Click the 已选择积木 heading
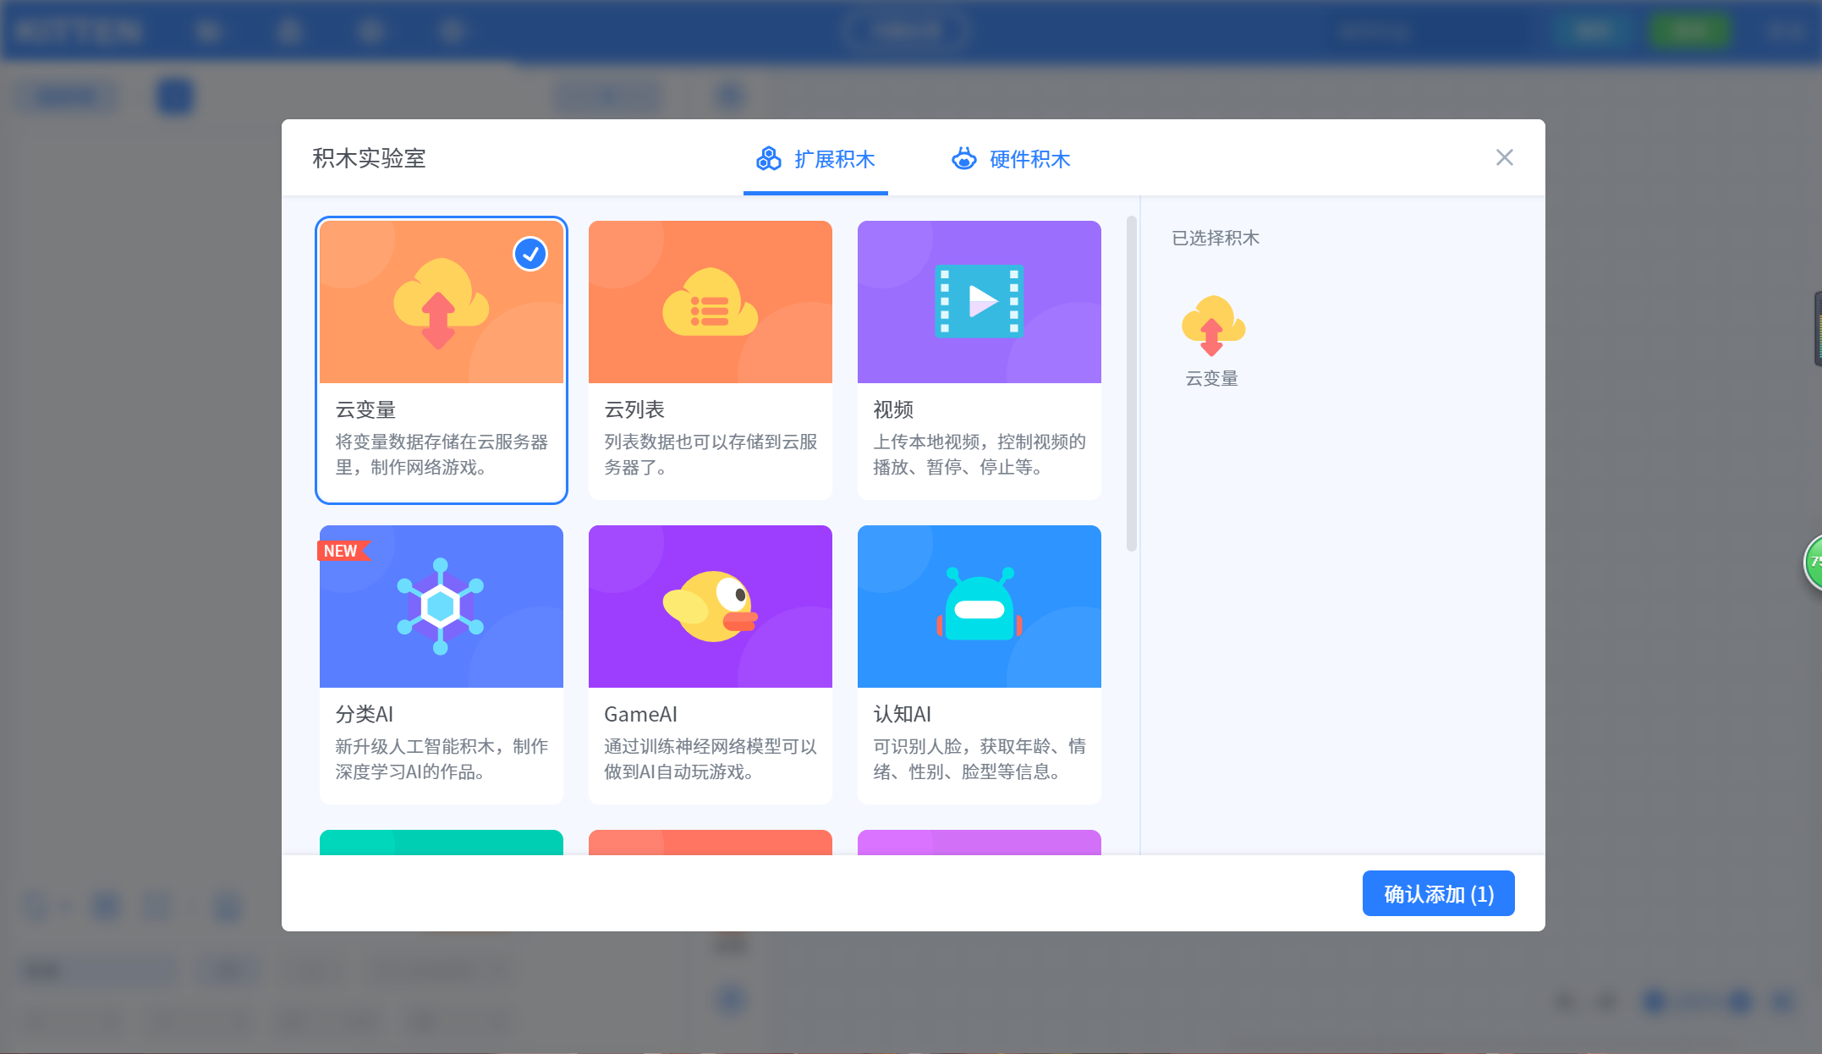Image resolution: width=1822 pixels, height=1054 pixels. coord(1216,238)
